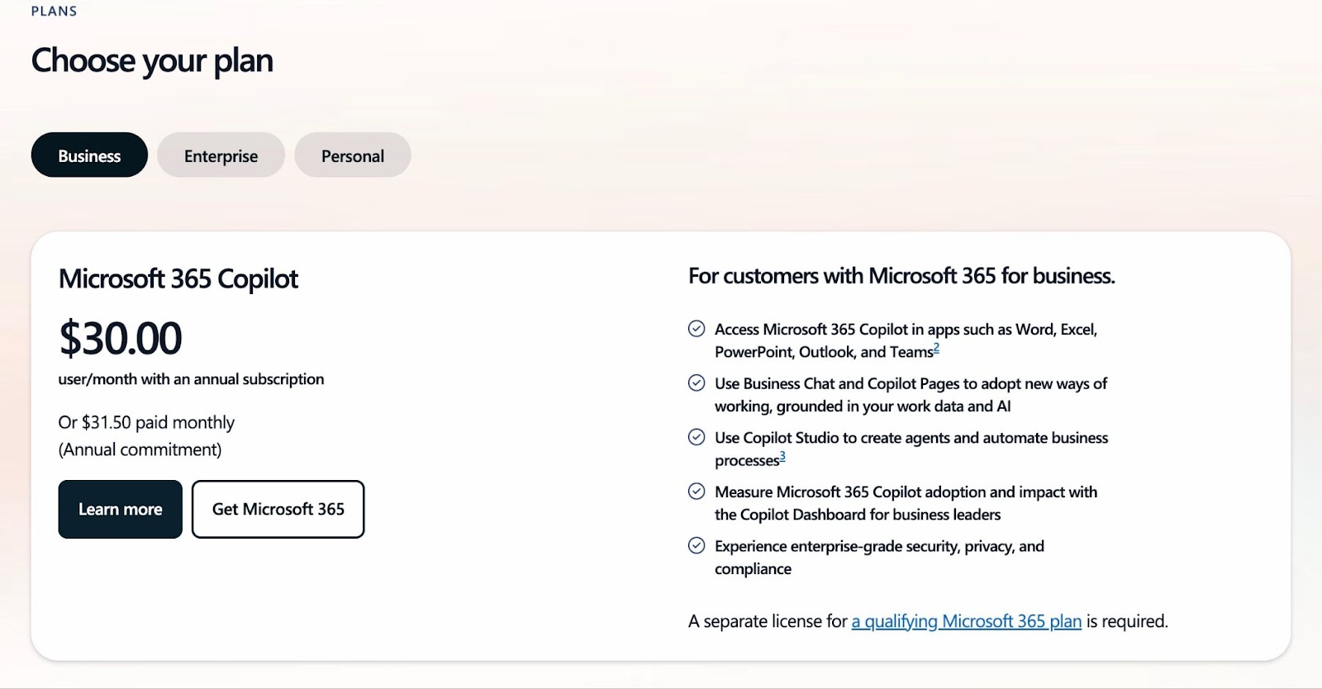Screen dimensions: 1322x689
Task: Click the Microsoft 365 Copilot title
Action: pyautogui.click(x=178, y=279)
